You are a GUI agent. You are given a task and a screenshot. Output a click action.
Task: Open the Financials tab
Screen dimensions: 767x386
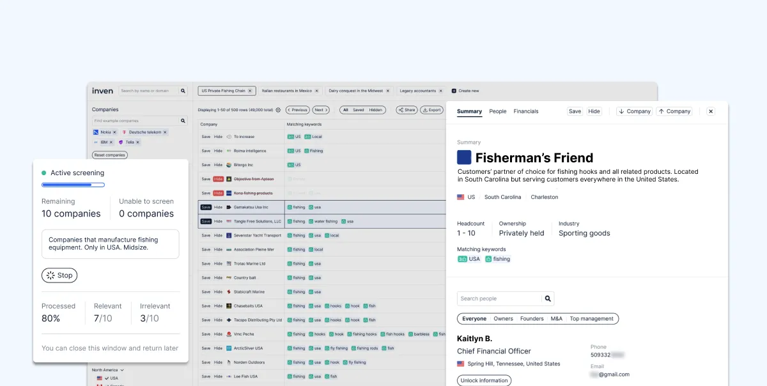[x=526, y=111]
